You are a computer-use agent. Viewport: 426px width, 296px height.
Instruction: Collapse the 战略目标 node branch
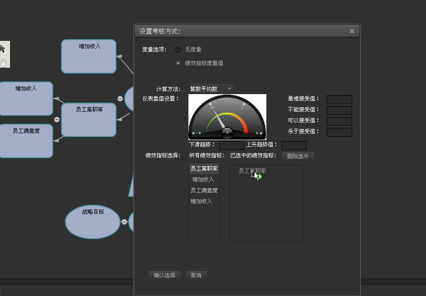(124, 222)
